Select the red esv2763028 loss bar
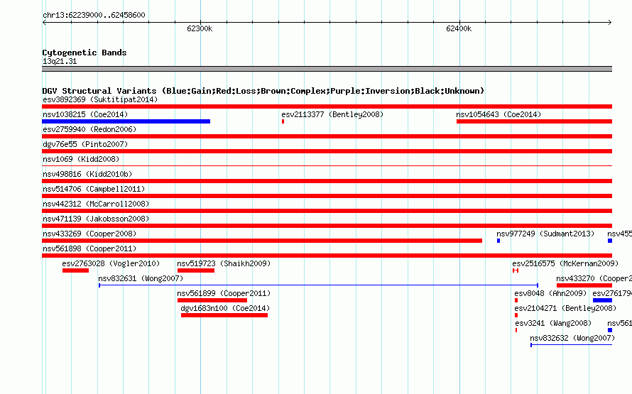This screenshot has height=394, width=632. 75,270
